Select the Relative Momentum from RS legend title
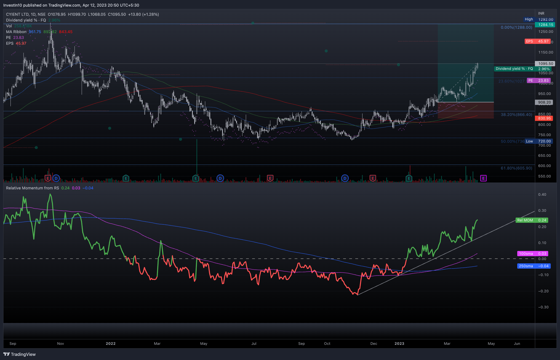Image resolution: width=560 pixels, height=360 pixels. (x=33, y=188)
